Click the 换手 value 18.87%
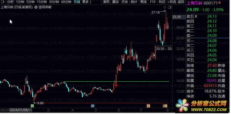Image resolution: width=231 pixels, height=114 pixels. [210, 91]
